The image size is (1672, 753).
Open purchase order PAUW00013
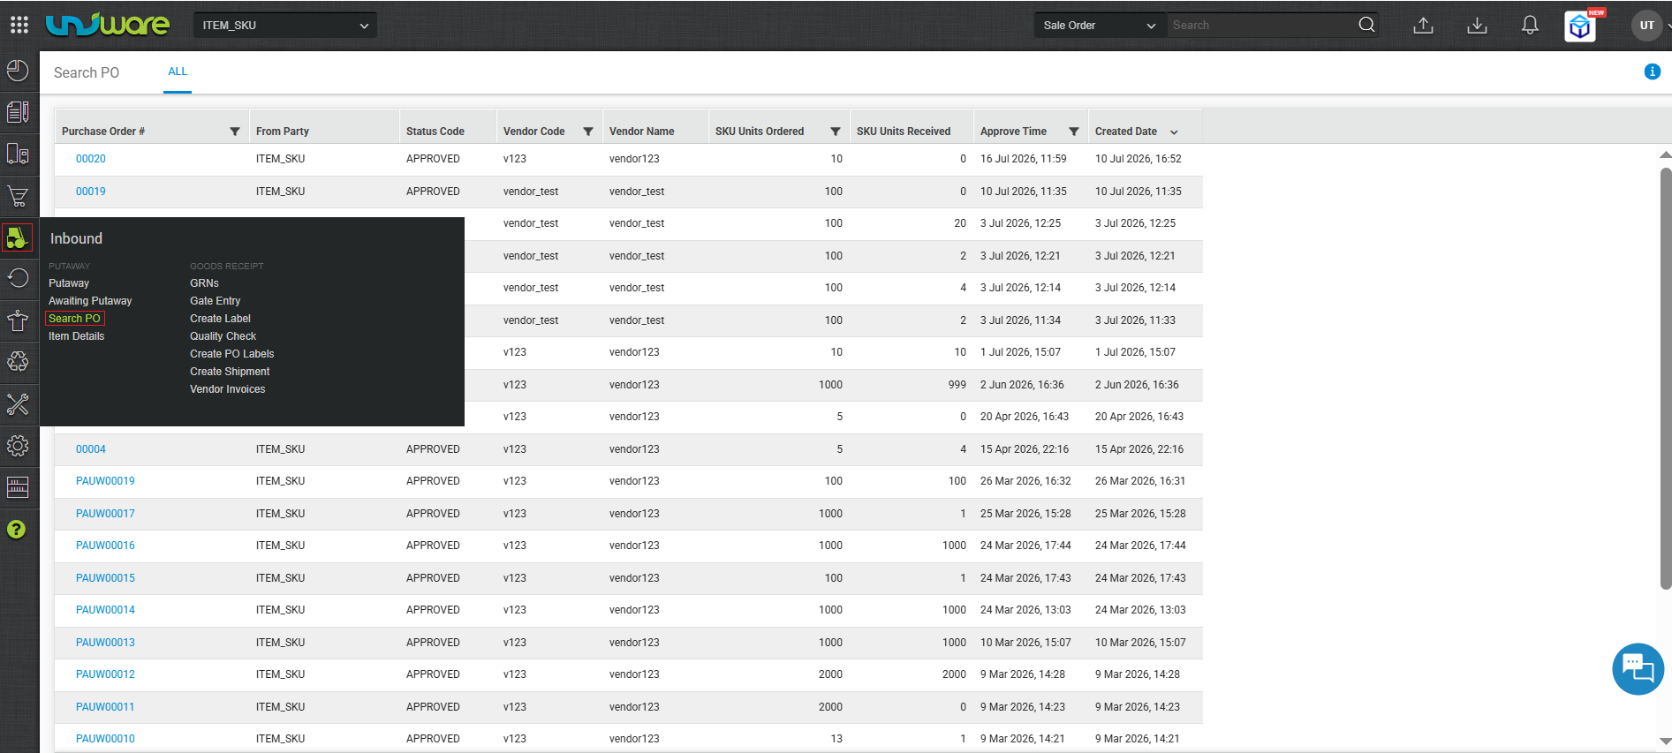click(105, 643)
